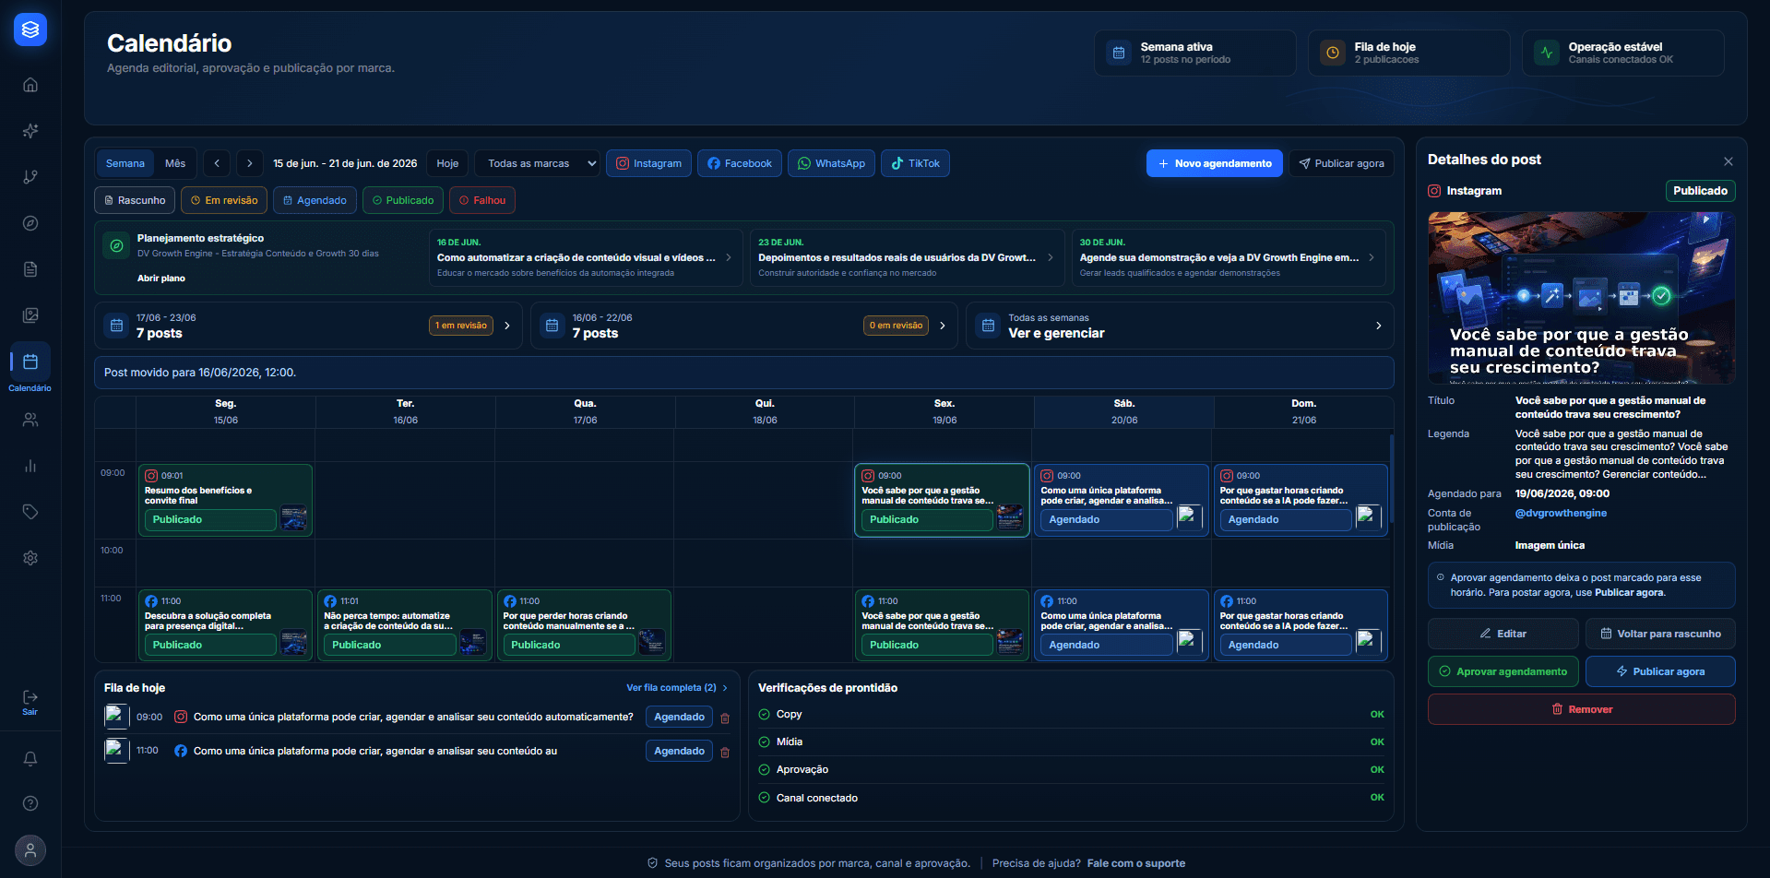Toggle the Em revisão status filter
Viewport: 1770px width, 878px height.
(224, 200)
